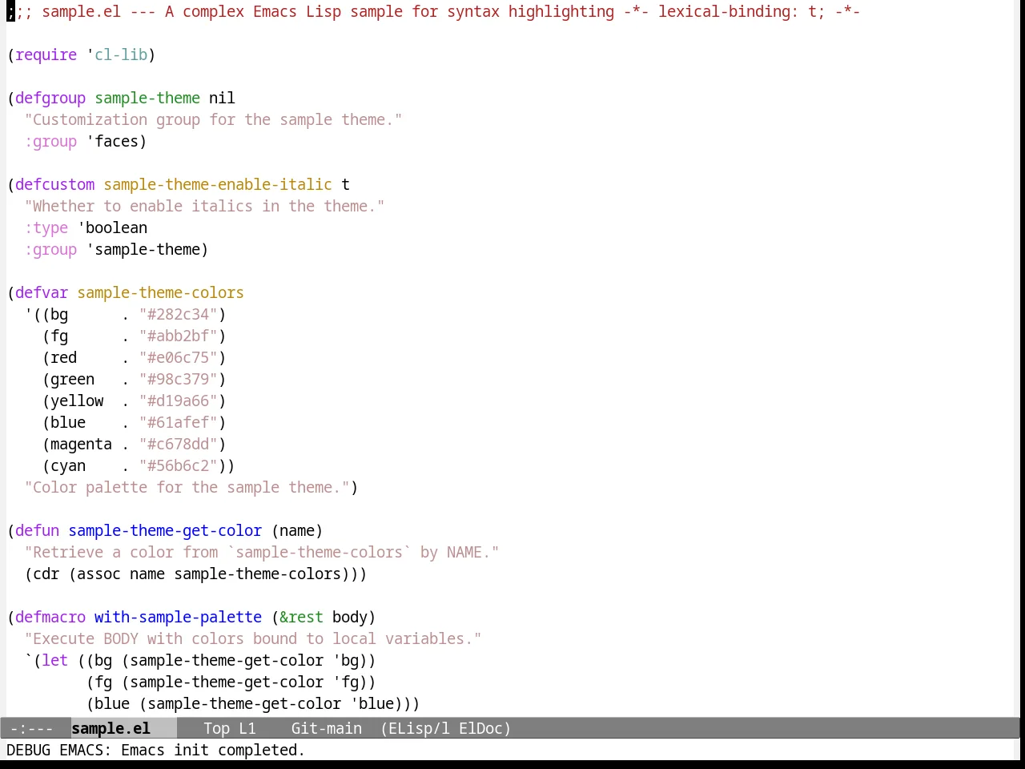Click the color string "#e06c75"

[178, 357]
